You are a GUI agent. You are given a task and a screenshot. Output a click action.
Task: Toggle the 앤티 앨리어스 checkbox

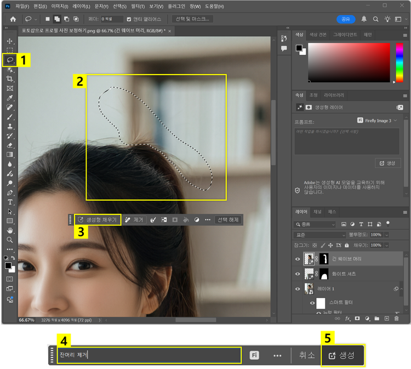coord(129,19)
